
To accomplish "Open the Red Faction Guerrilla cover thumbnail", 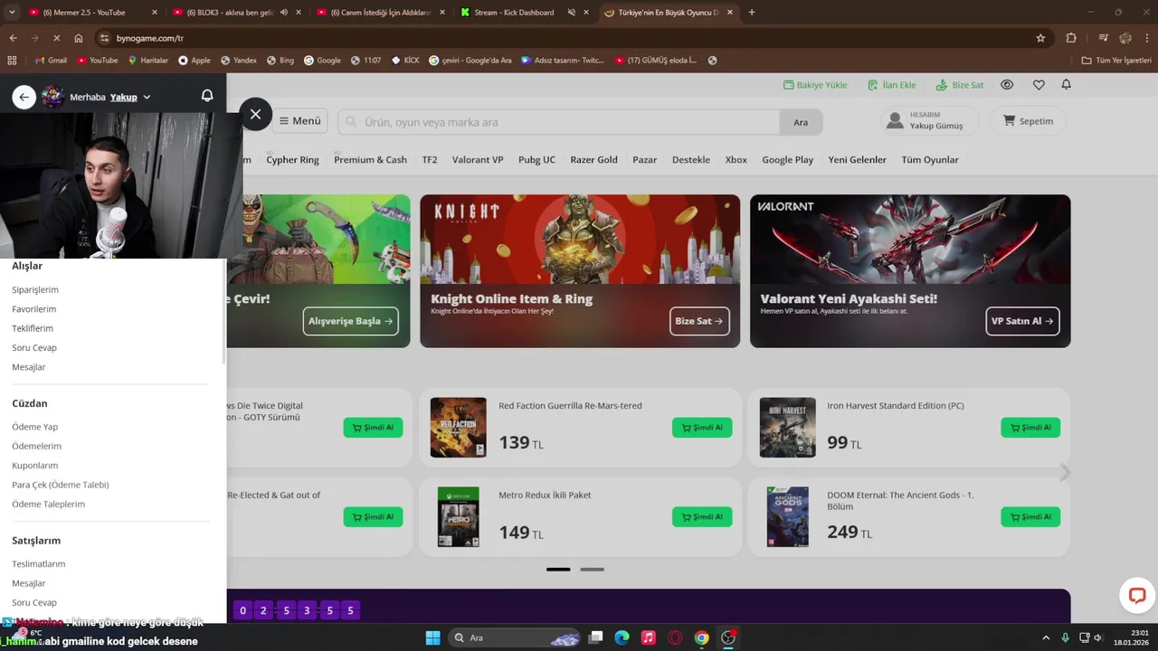I will point(459,428).
